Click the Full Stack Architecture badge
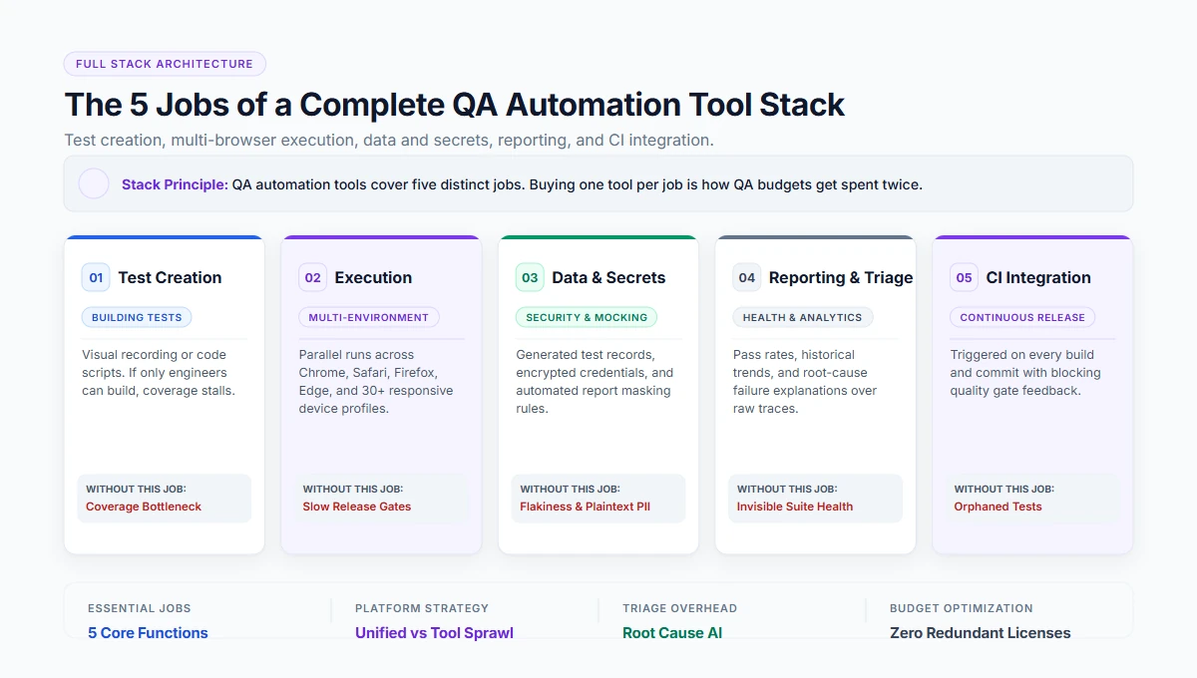 [x=165, y=64]
